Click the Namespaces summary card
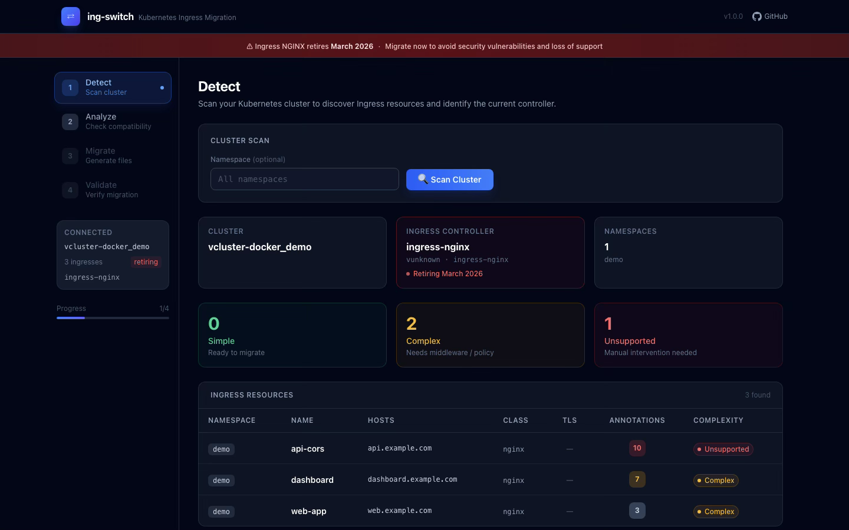 tap(689, 253)
